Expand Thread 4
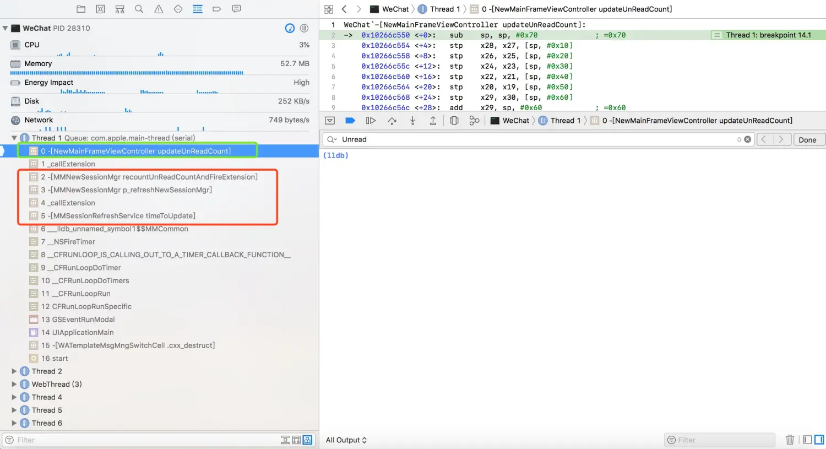The width and height of the screenshot is (826, 449). click(x=14, y=397)
